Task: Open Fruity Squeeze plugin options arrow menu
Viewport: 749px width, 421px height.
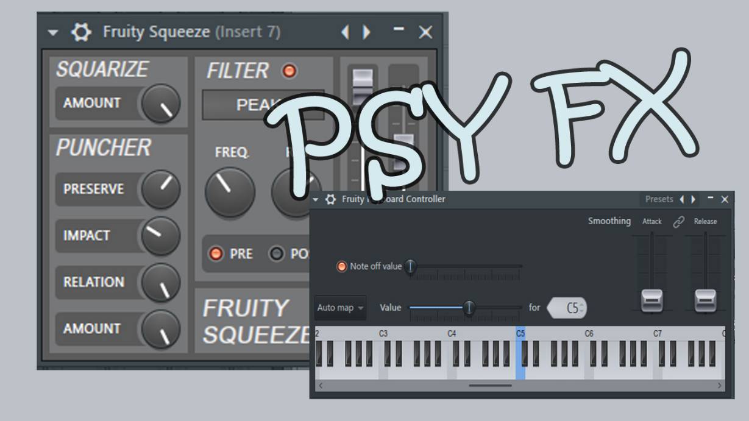Action: tap(53, 33)
